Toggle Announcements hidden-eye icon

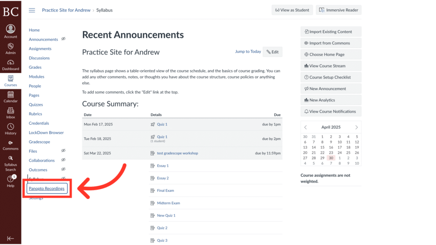[63, 39]
